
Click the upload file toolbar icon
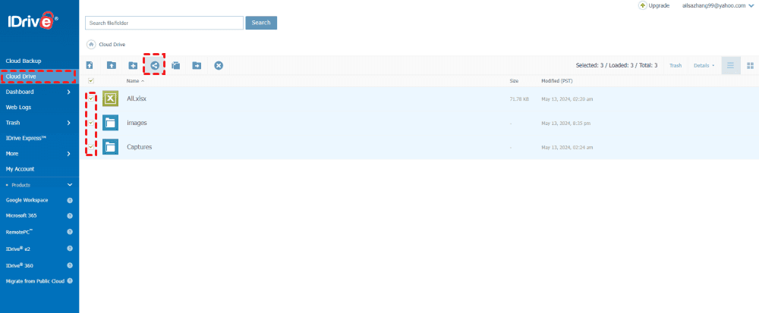click(x=90, y=65)
